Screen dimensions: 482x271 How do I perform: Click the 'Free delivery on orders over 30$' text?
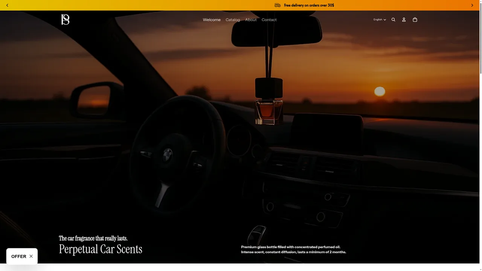pyautogui.click(x=309, y=5)
